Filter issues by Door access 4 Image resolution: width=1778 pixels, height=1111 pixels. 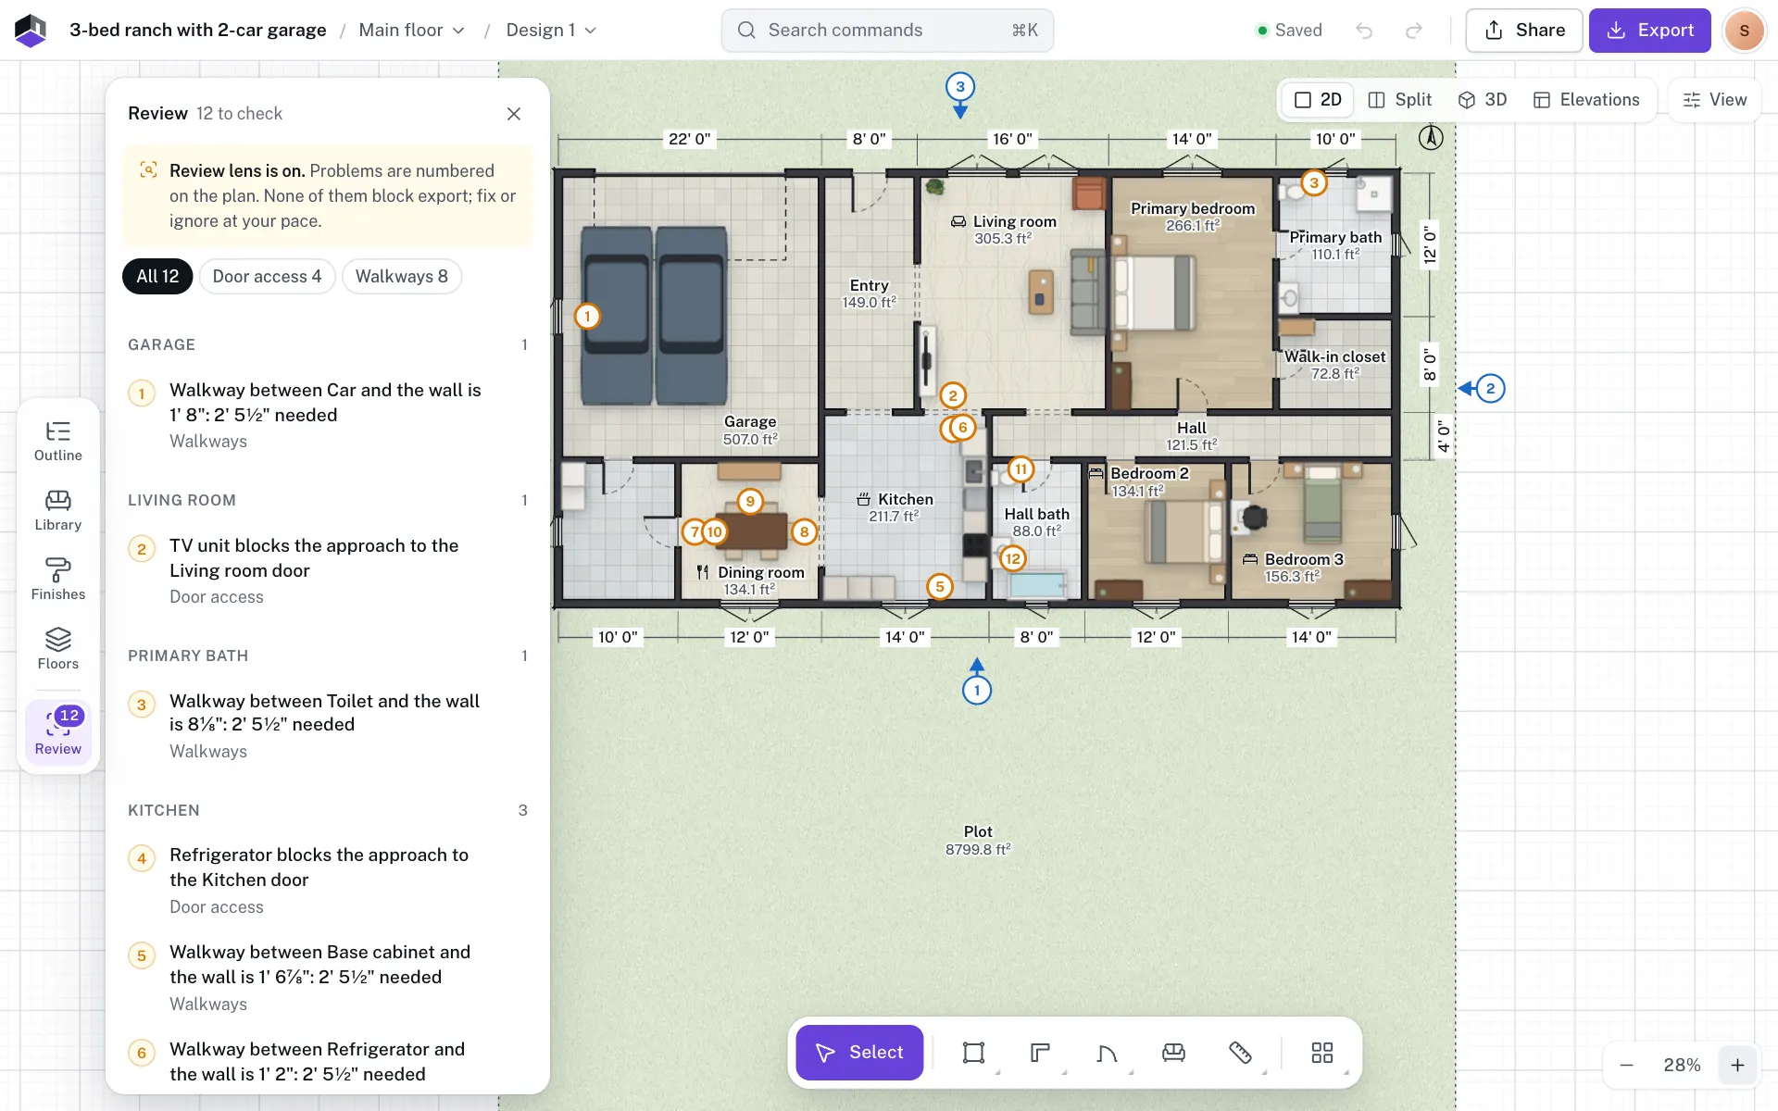pos(267,277)
